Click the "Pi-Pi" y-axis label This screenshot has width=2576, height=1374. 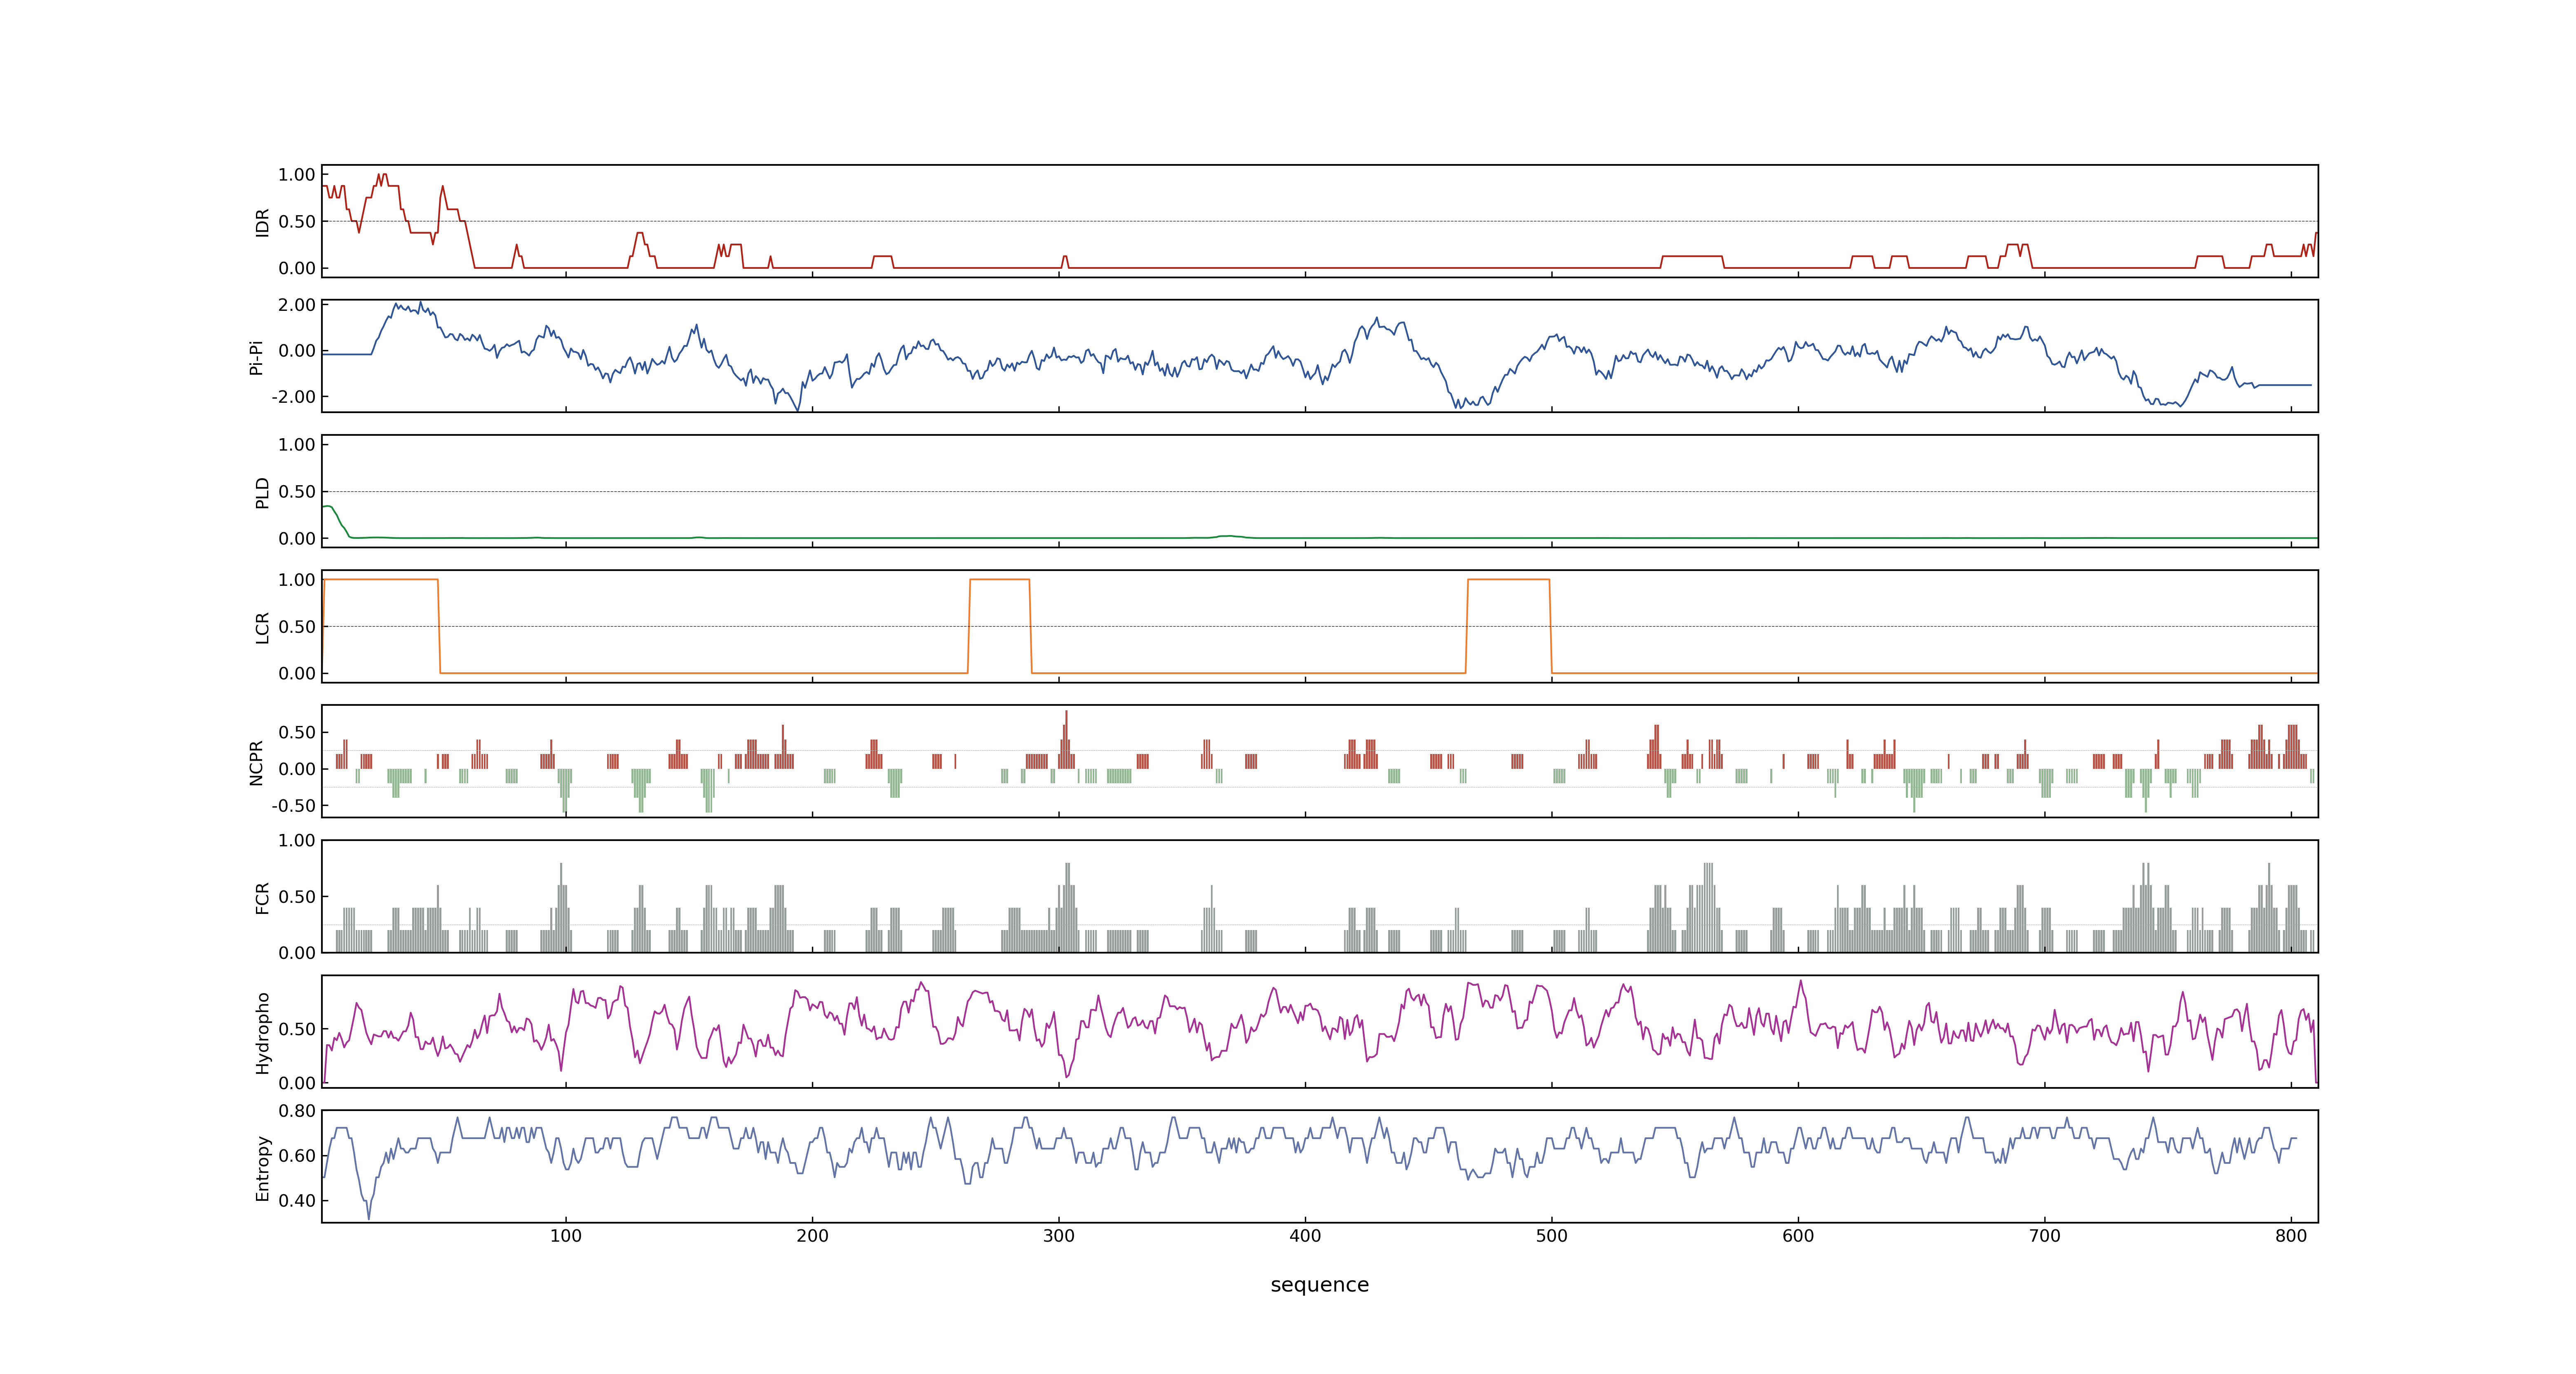pyautogui.click(x=257, y=357)
